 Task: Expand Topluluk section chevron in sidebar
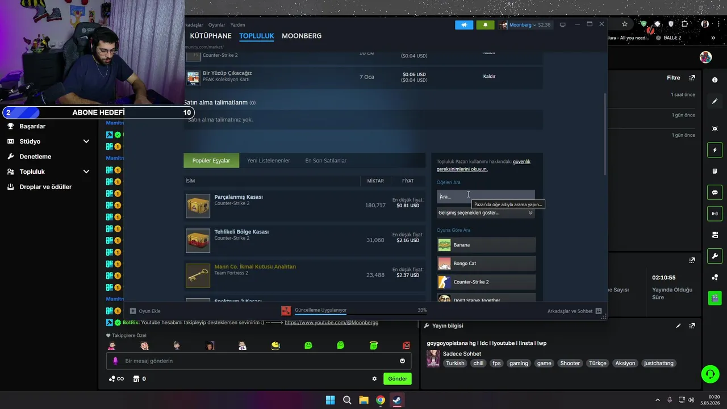point(86,172)
